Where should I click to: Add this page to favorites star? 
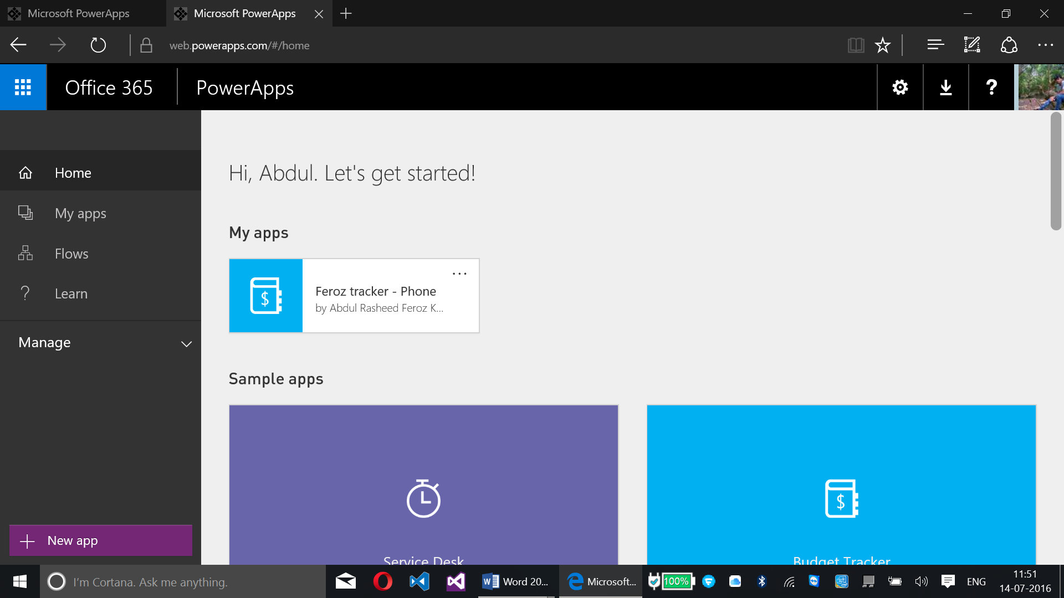[883, 45]
